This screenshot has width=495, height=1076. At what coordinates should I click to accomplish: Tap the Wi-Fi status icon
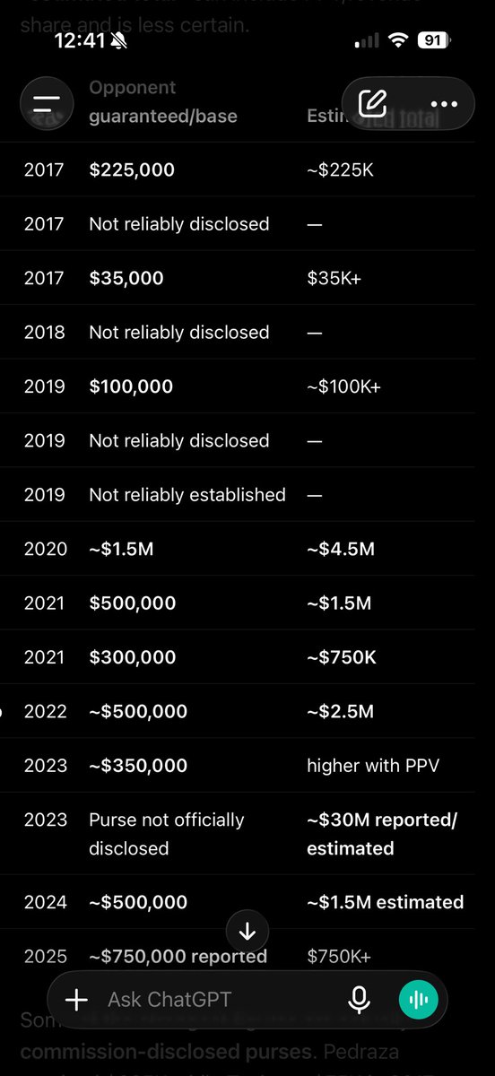[x=399, y=41]
